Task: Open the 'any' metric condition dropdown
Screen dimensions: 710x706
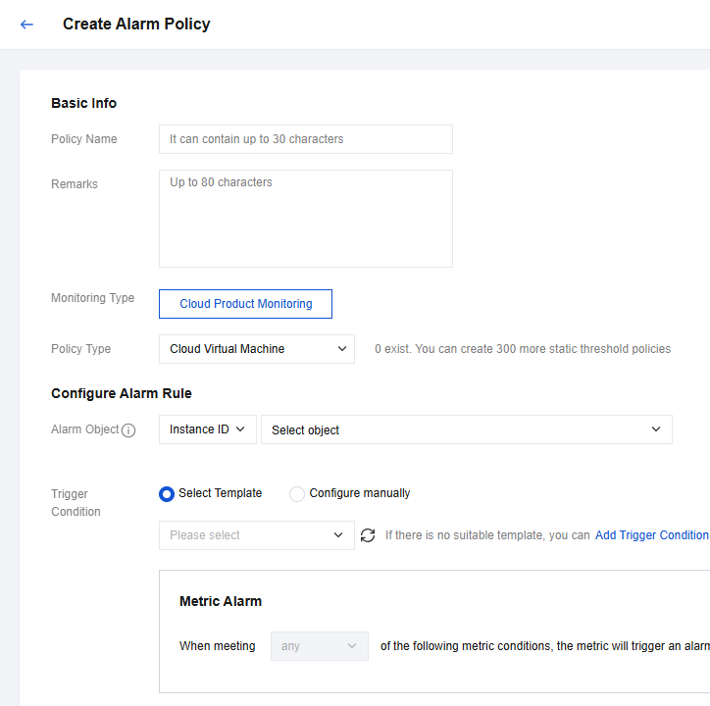Action: pyautogui.click(x=320, y=646)
